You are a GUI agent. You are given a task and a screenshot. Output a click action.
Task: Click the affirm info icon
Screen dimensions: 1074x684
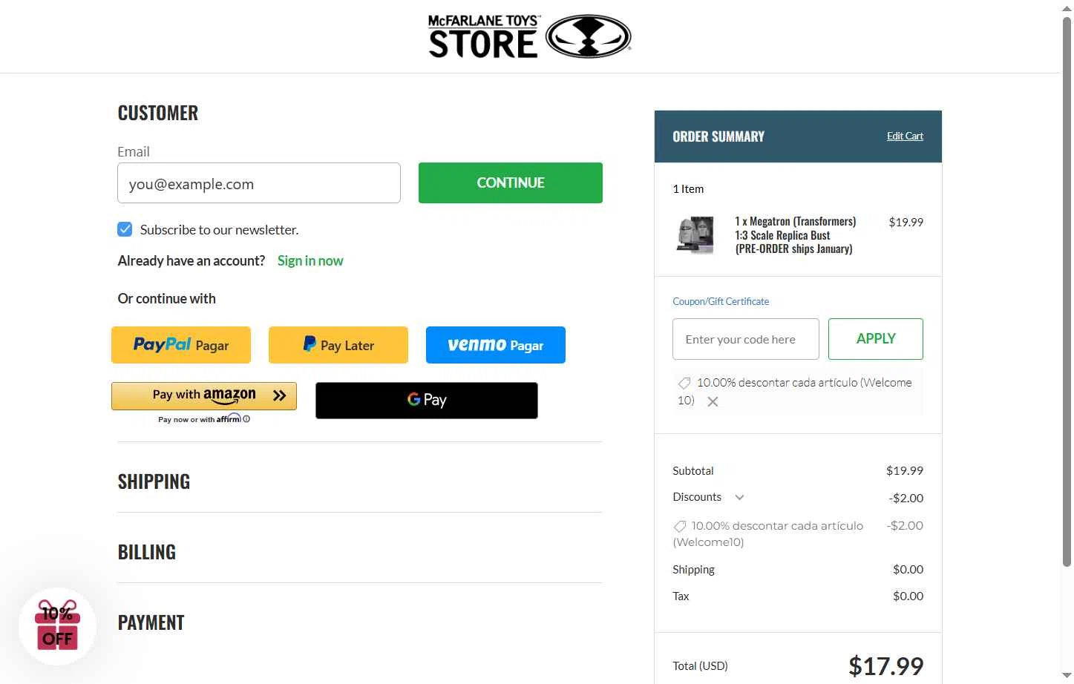[x=246, y=419]
